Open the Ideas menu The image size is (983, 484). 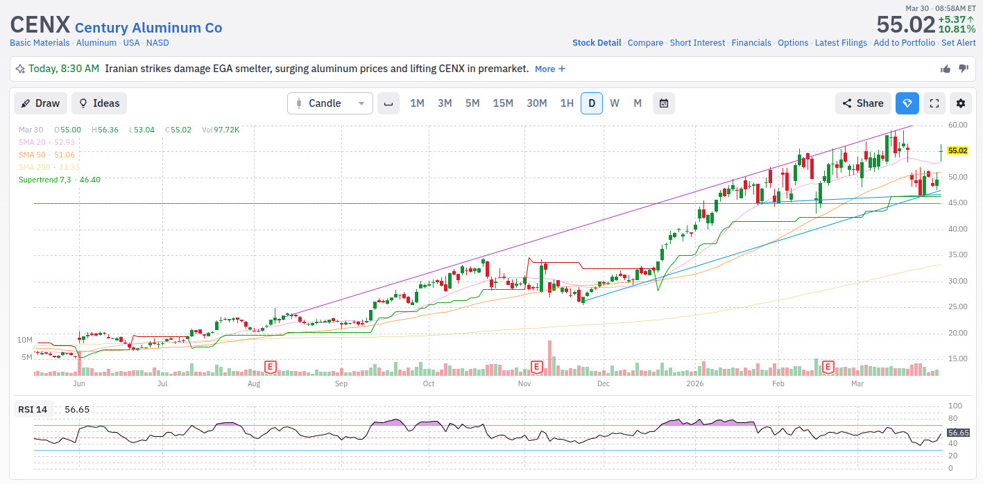(x=99, y=103)
